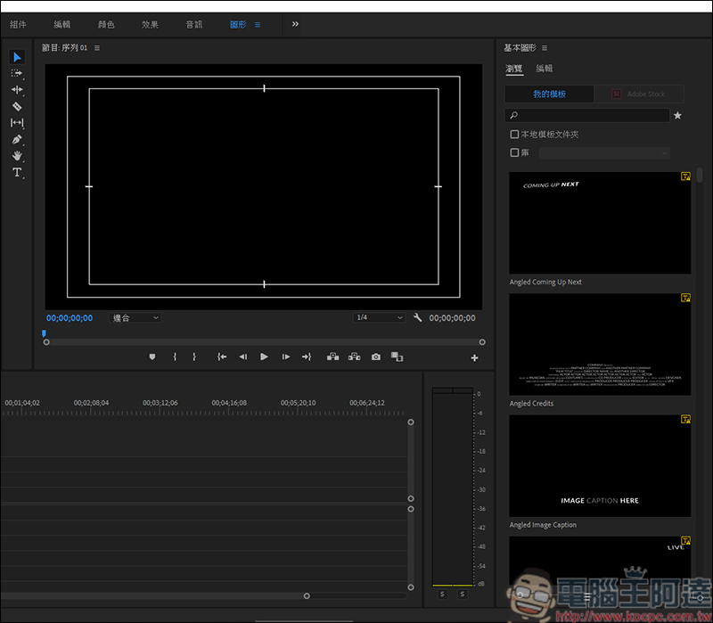This screenshot has width=713, height=623.
Task: Click the Export Frame camera icon
Action: point(375,357)
